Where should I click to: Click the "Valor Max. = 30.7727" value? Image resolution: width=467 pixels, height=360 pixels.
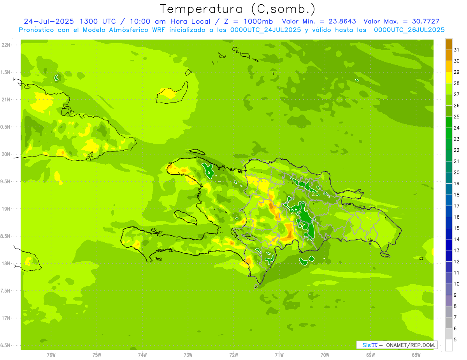pos(402,21)
